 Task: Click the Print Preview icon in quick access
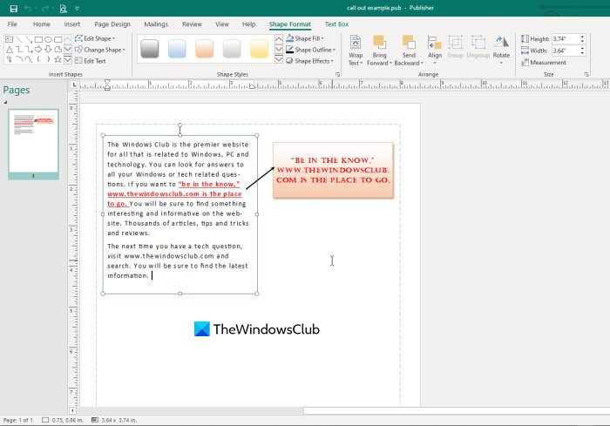[63, 8]
